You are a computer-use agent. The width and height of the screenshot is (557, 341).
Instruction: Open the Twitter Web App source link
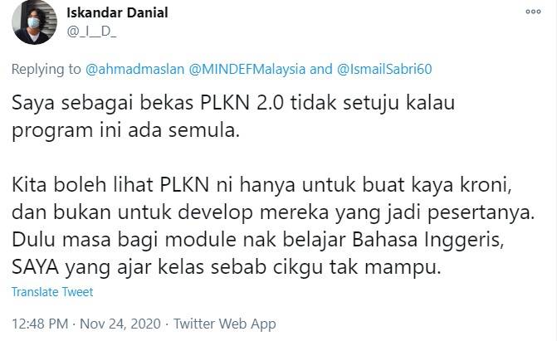pyautogui.click(x=224, y=324)
